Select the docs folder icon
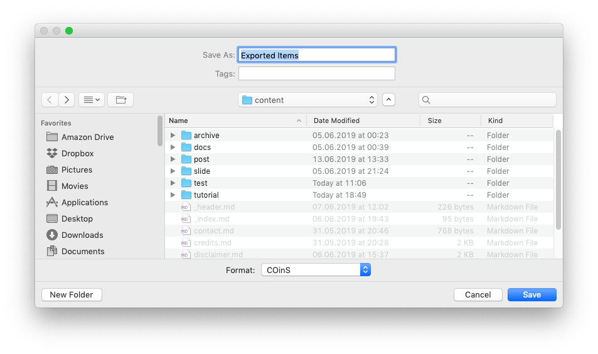Viewport: 598px width, 354px height. (x=186, y=147)
